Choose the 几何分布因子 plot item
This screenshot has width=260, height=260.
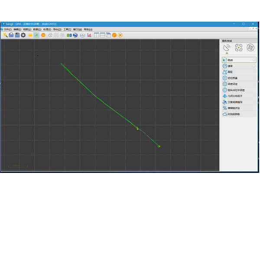pos(234,96)
